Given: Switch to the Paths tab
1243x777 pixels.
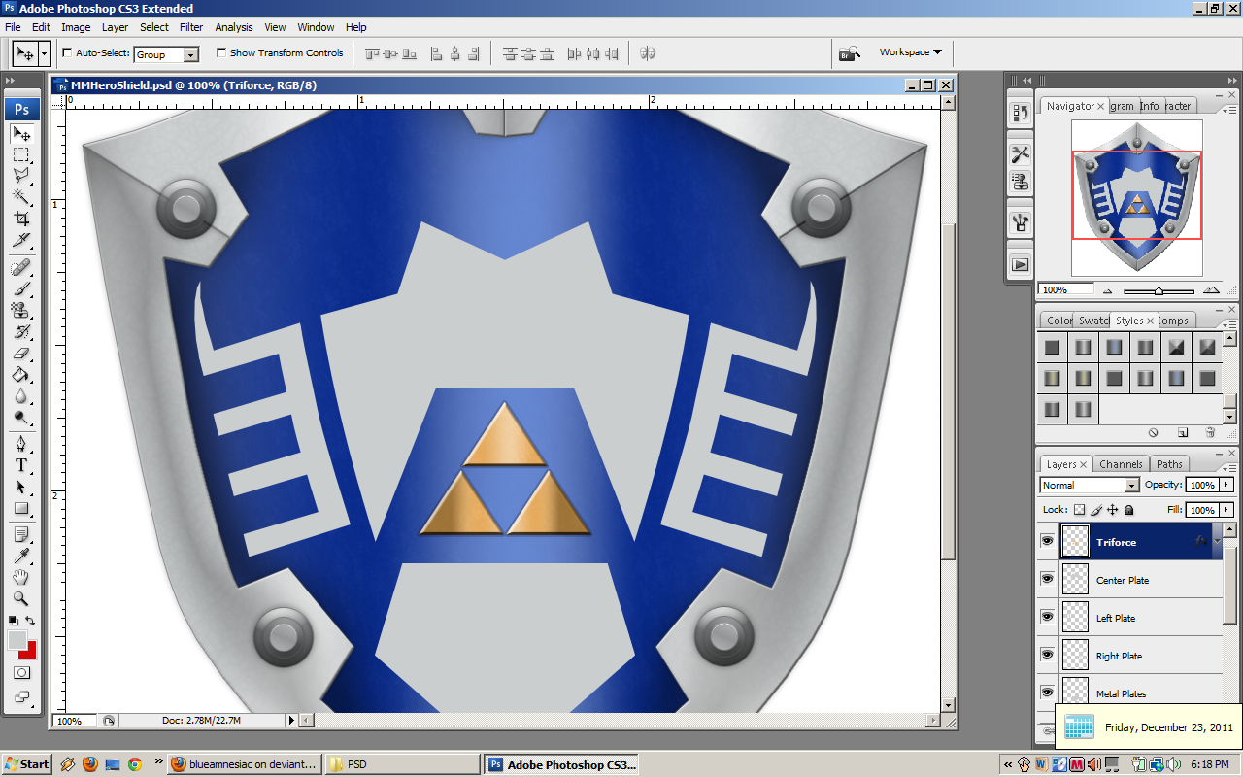Looking at the screenshot, I should point(1170,464).
